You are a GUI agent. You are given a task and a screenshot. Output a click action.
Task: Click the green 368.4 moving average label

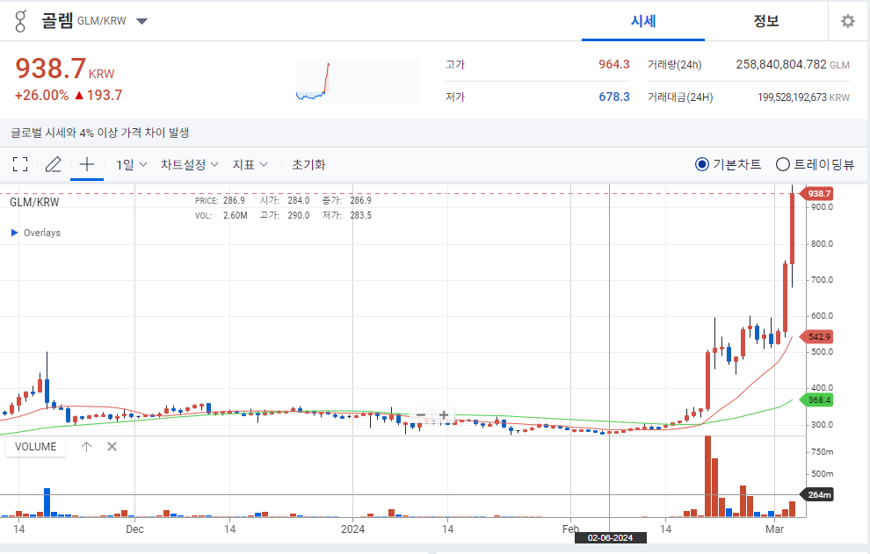click(818, 399)
